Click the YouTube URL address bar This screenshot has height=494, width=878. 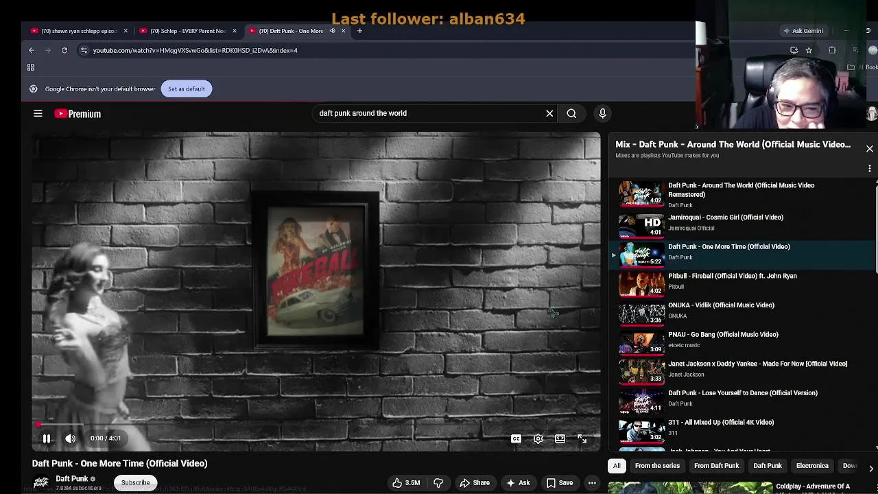point(195,50)
